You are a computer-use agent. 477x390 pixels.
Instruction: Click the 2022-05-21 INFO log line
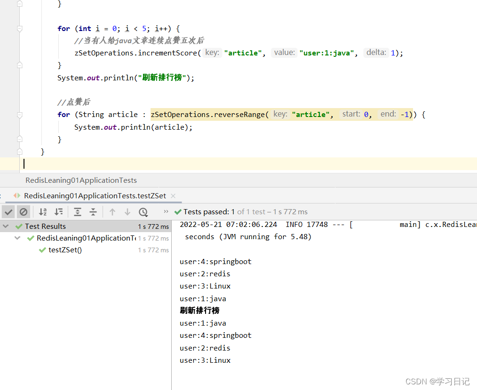(328, 225)
